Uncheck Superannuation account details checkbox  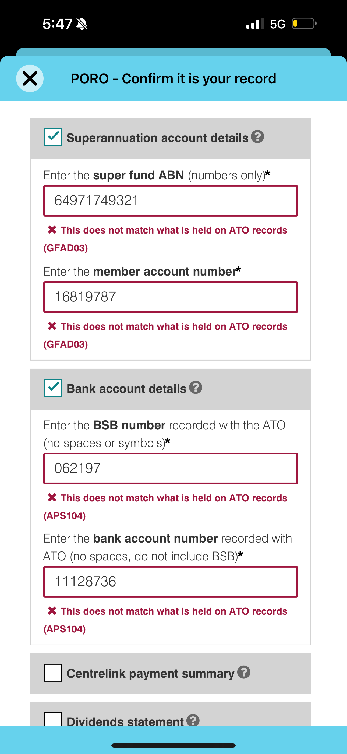tap(53, 137)
